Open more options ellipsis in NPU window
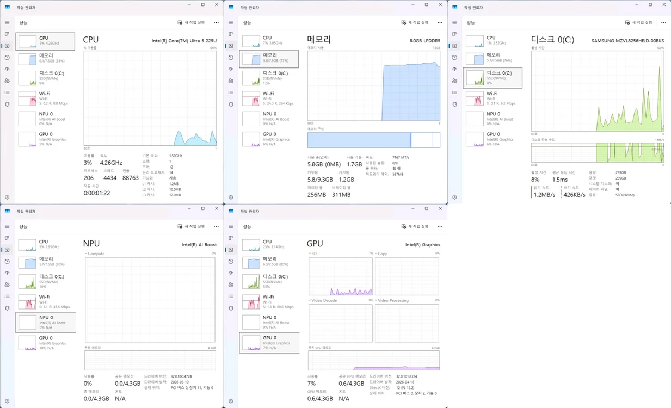Screen dimensions: 671x408 (x=216, y=226)
